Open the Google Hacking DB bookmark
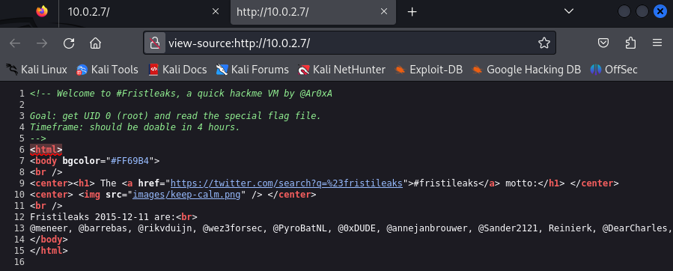The image size is (673, 271). point(526,70)
